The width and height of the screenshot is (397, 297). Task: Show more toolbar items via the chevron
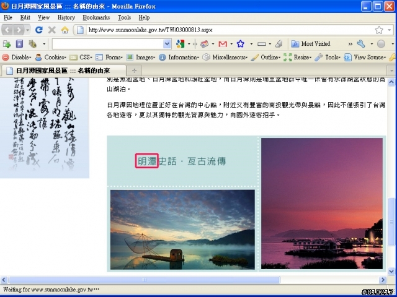tap(350, 44)
